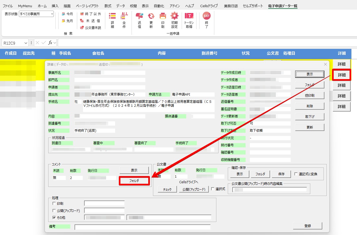This screenshot has width=357, height=235.
Task: Expand the formula bar function dropdown arrow
Action: (x=55, y=43)
